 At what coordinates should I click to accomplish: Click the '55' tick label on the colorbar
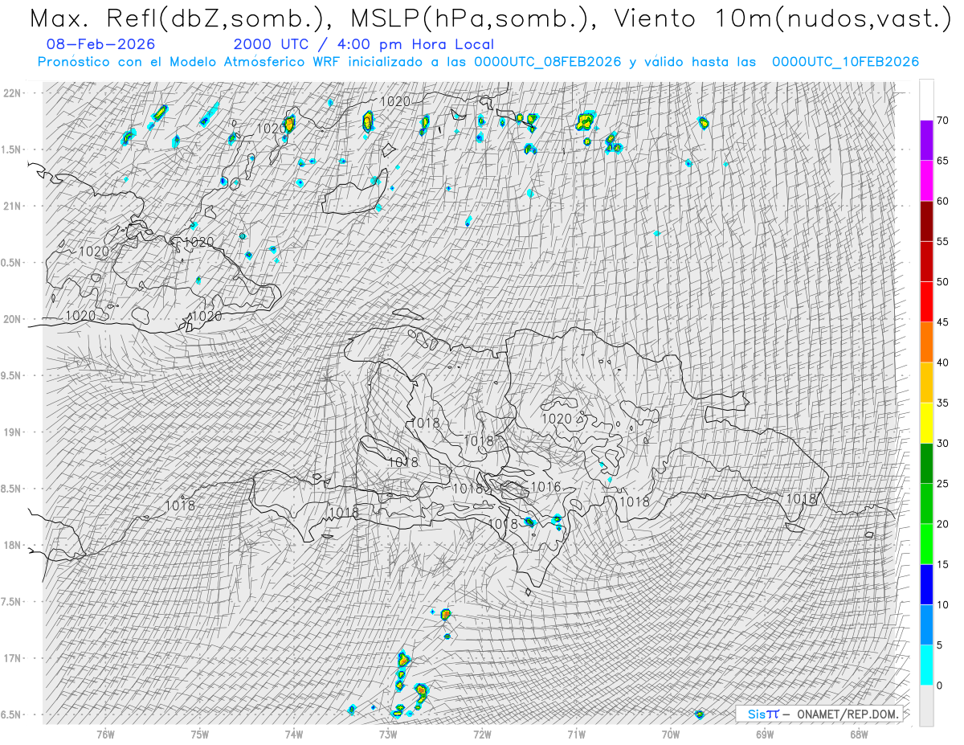tap(943, 242)
